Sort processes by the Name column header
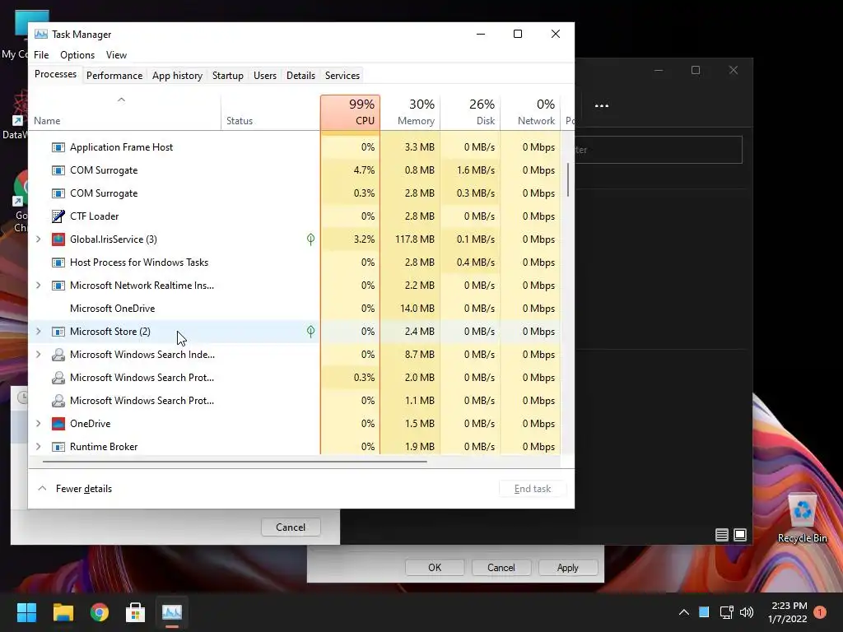This screenshot has width=843, height=632. tap(124, 113)
